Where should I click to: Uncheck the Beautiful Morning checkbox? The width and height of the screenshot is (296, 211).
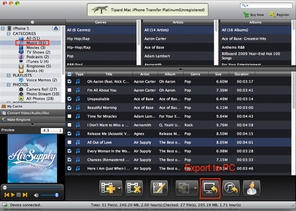pos(70,107)
